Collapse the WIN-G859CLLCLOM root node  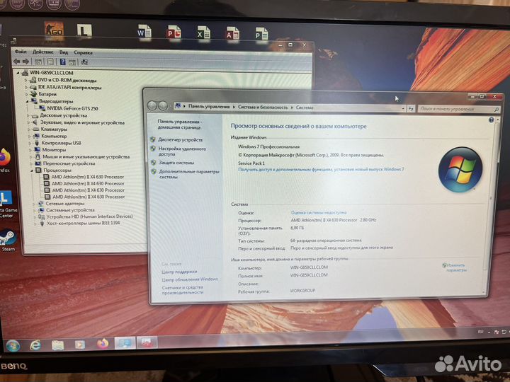pos(18,73)
